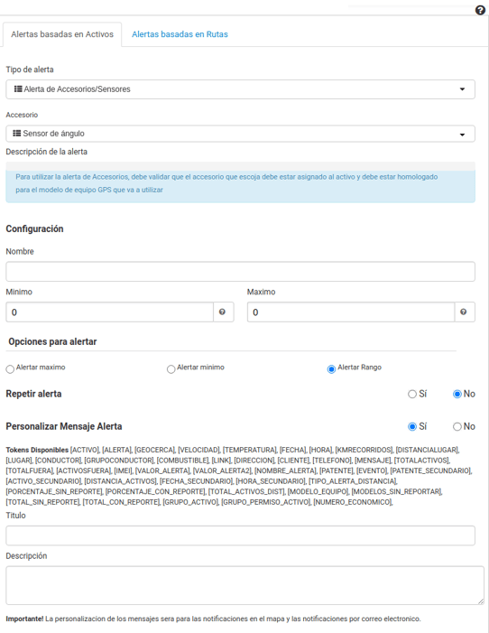Click the Descripción text area
Screen dimensions: 489x633
tap(244, 585)
